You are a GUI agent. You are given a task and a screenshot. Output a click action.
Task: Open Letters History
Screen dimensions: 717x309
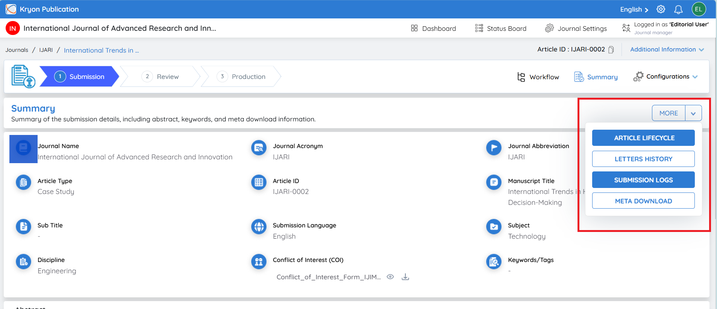[x=643, y=159]
